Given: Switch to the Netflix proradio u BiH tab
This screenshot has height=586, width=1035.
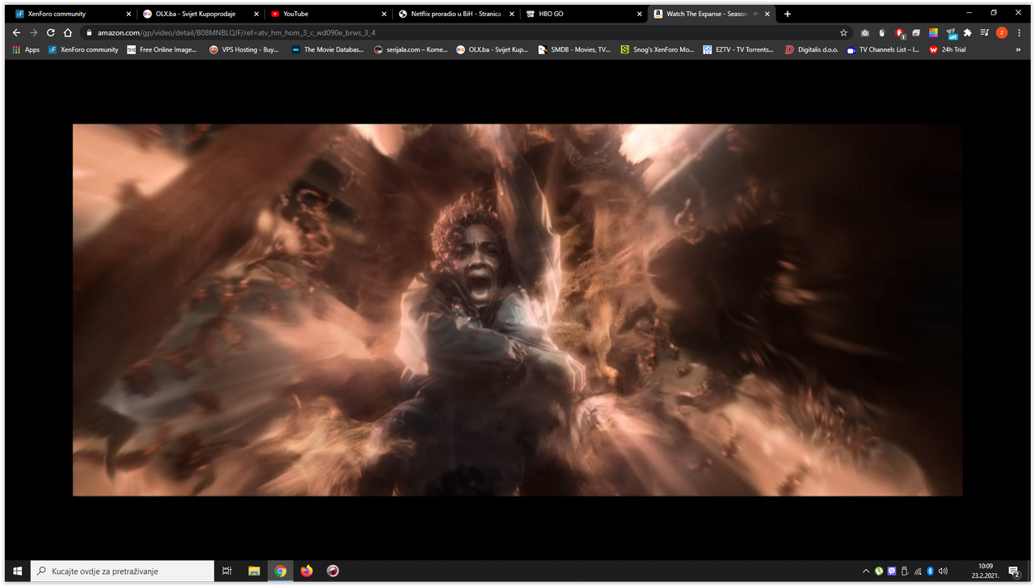Looking at the screenshot, I should click(456, 14).
